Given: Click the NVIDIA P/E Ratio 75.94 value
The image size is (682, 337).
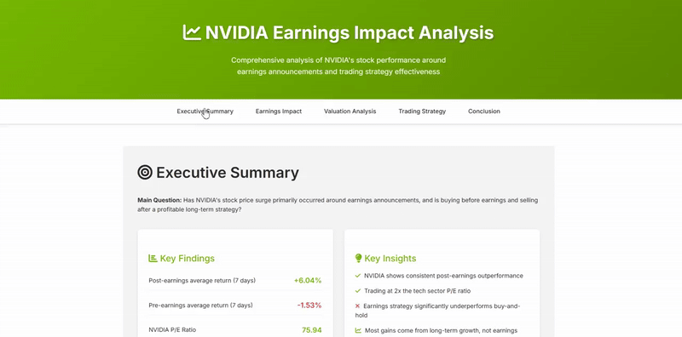Looking at the screenshot, I should point(311,330).
